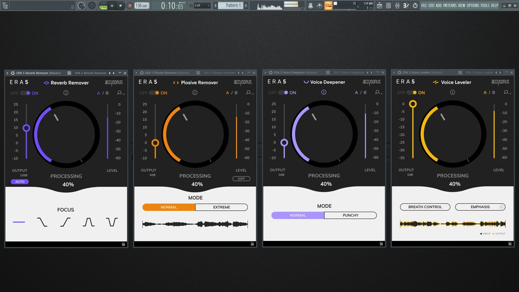Toggle Voice Leveler ON/OFF switch
Image resolution: width=519 pixels, height=292 pixels.
tap(411, 93)
